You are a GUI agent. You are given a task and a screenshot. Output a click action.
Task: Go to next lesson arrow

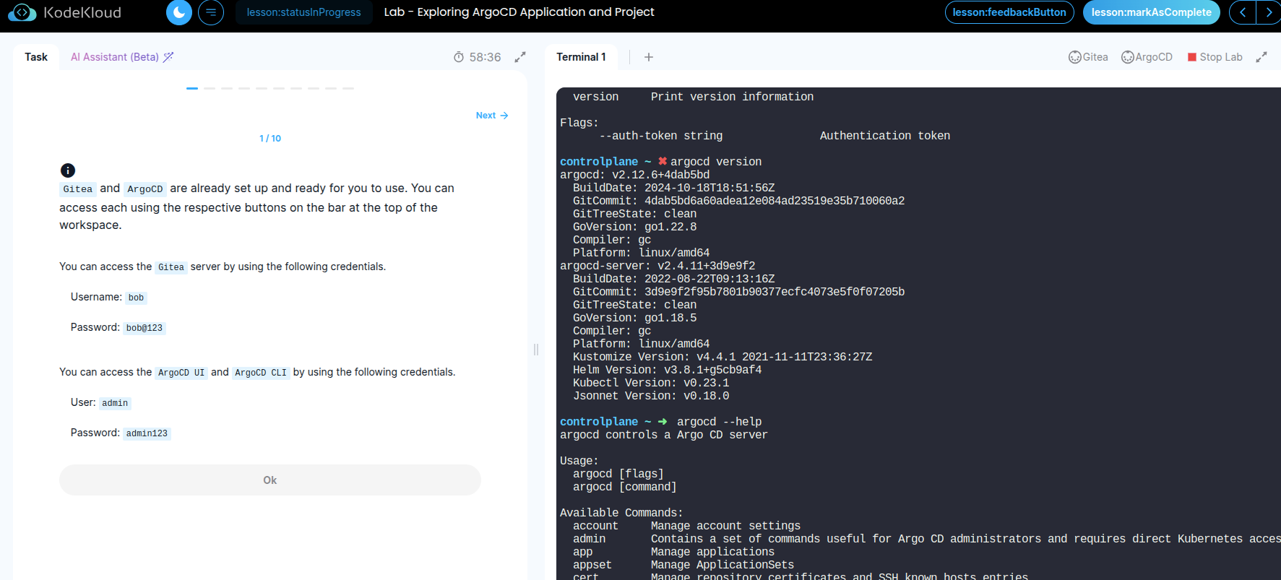tap(1269, 12)
